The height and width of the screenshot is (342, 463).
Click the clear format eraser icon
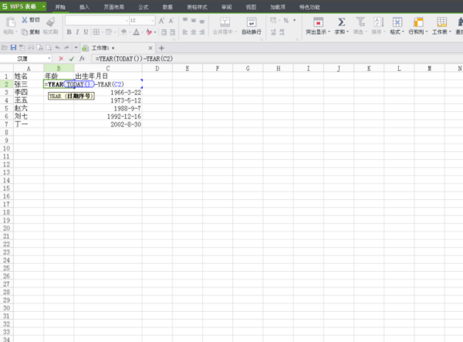point(149,32)
